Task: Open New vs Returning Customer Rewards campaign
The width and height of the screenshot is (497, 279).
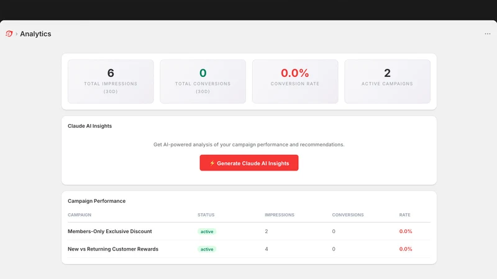Action: (x=113, y=249)
